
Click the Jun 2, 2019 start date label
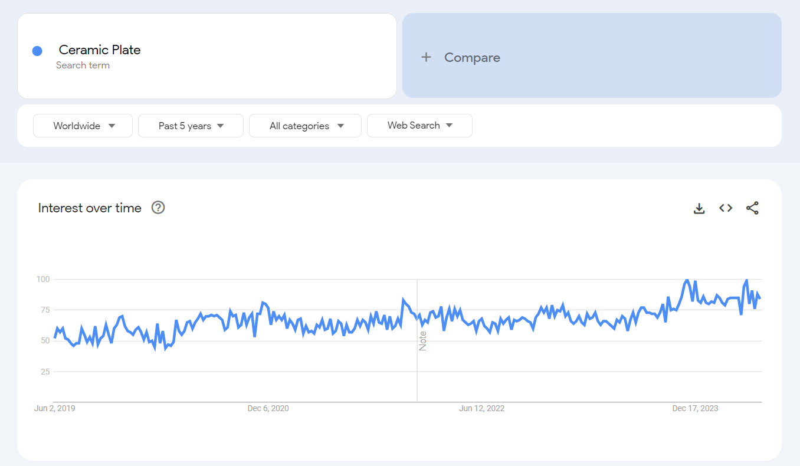point(55,408)
